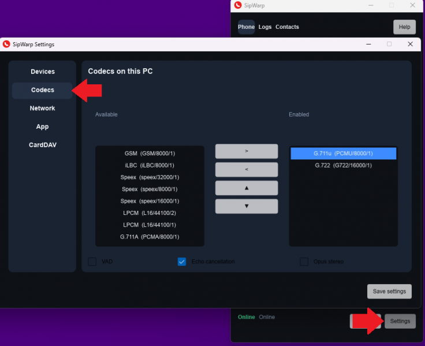Click Help button in SipWarp main window
The width and height of the screenshot is (425, 346).
(404, 27)
